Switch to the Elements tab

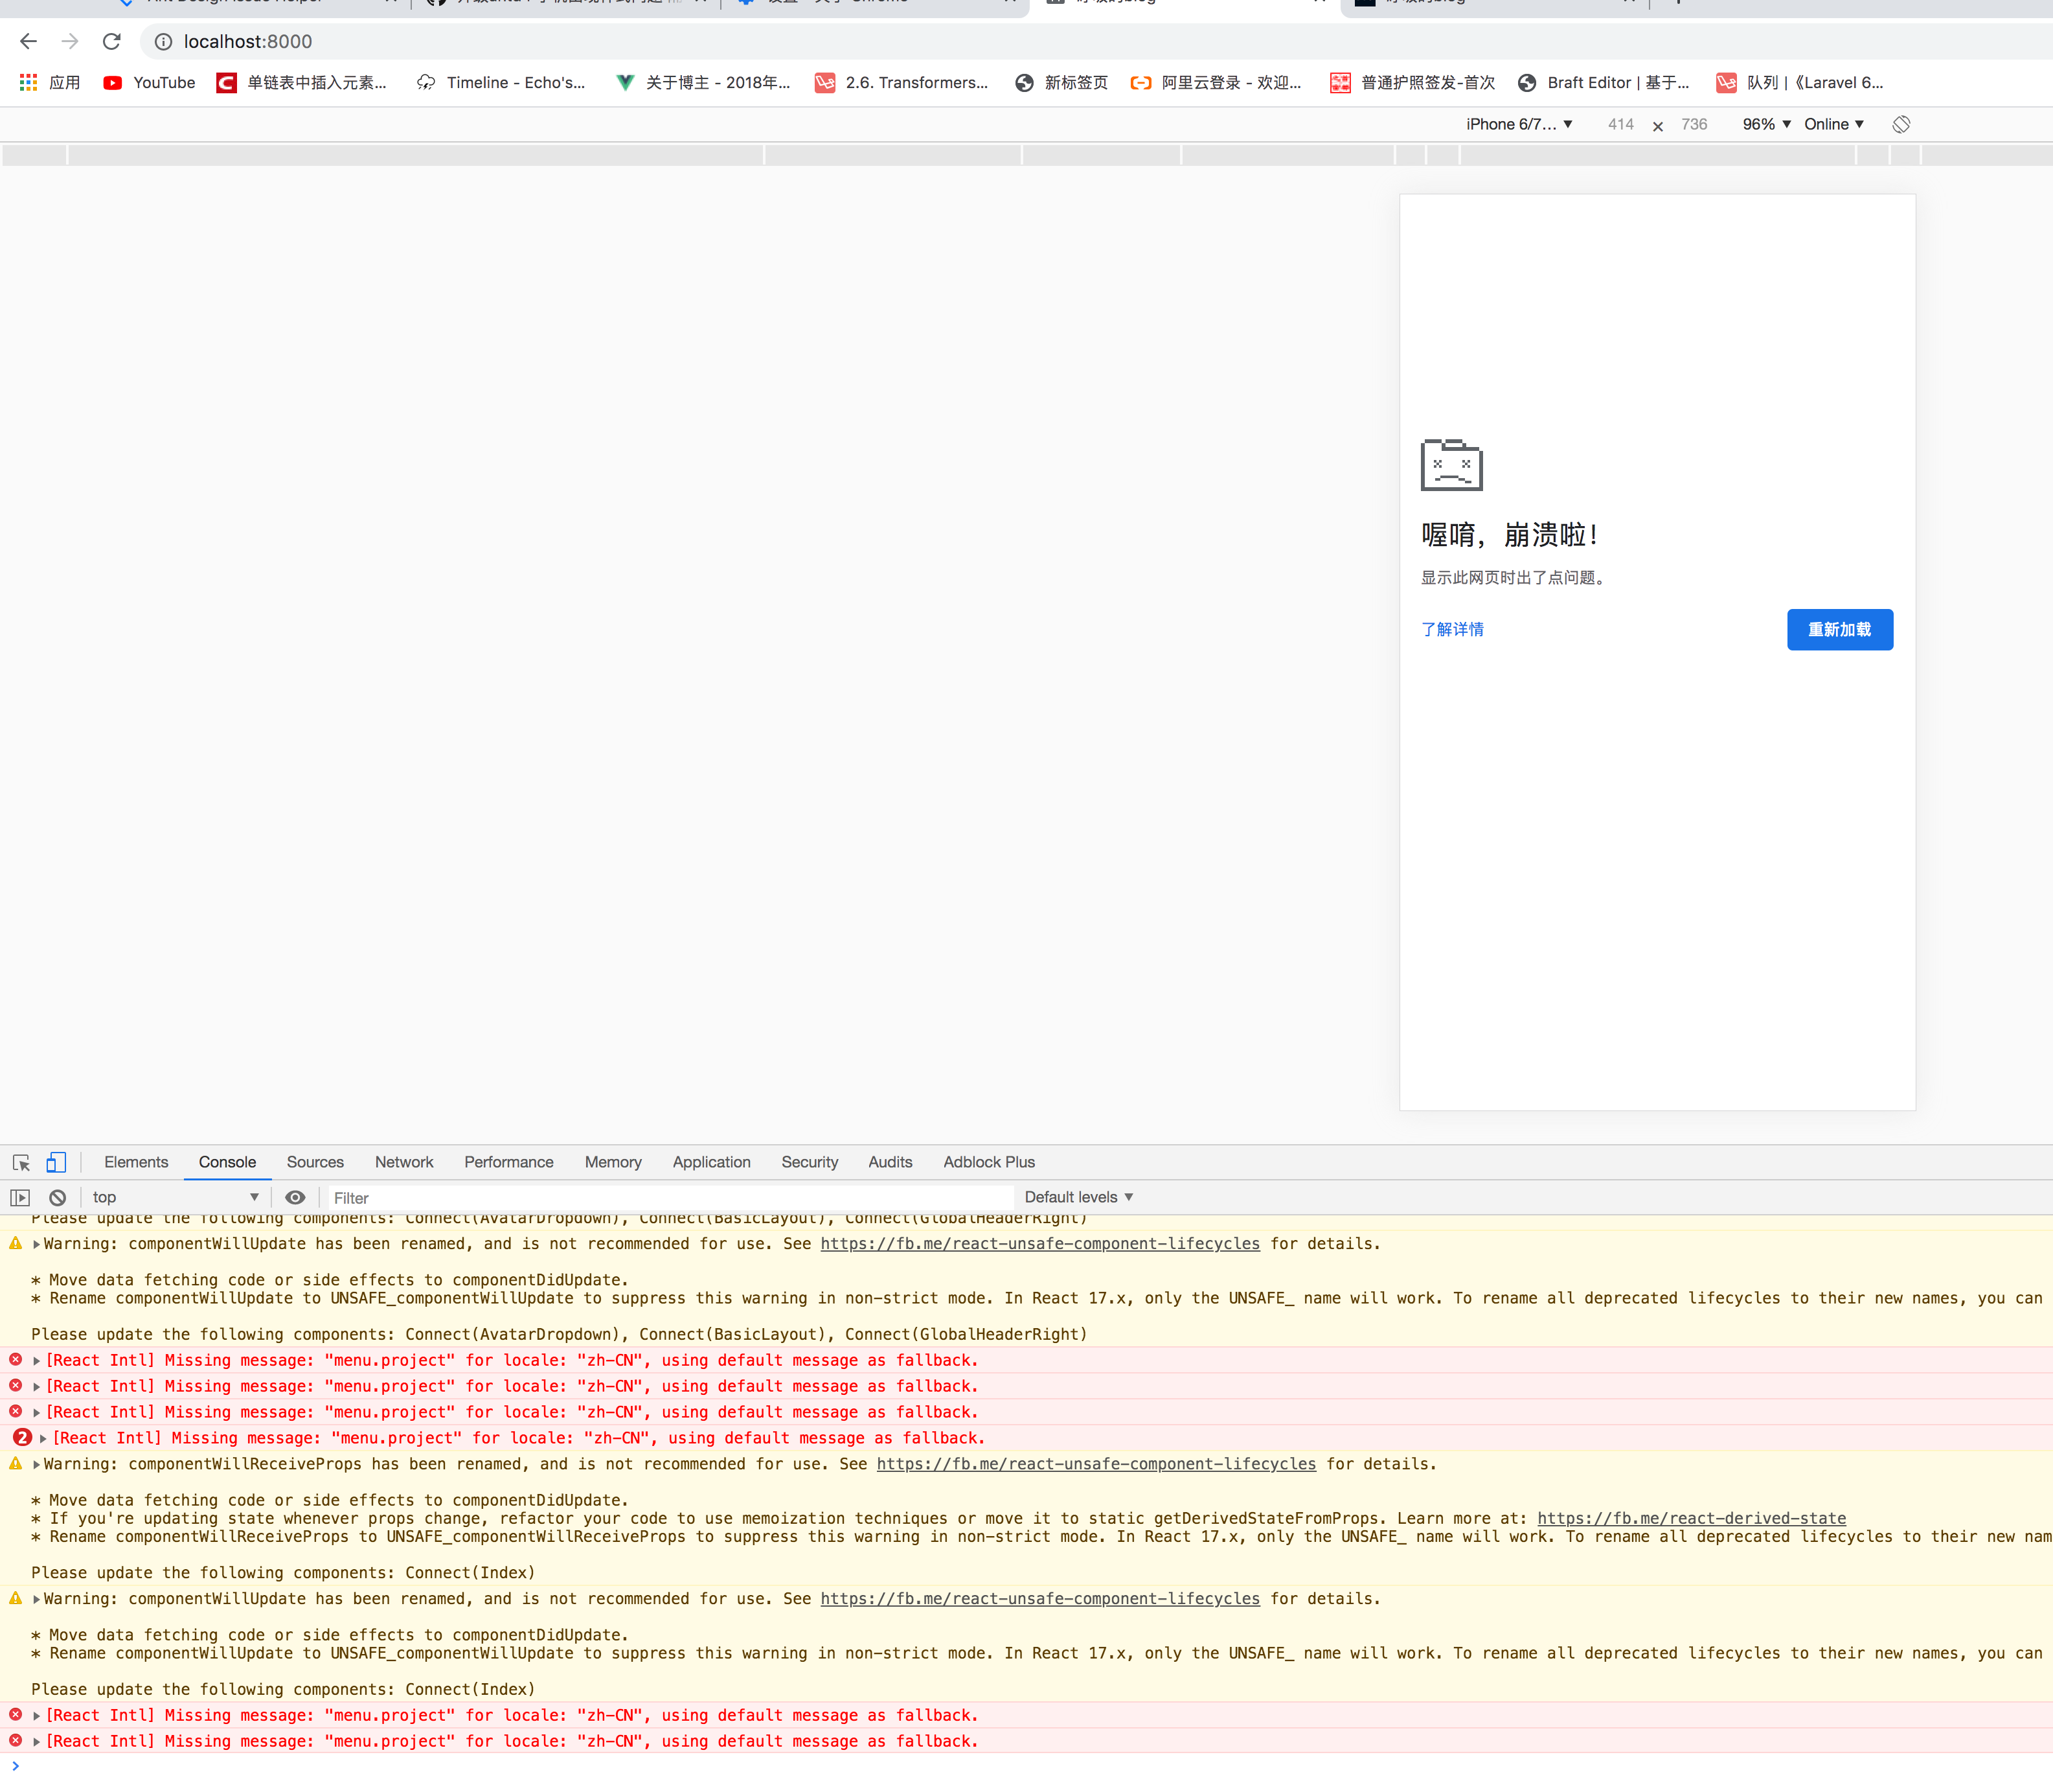coord(136,1162)
